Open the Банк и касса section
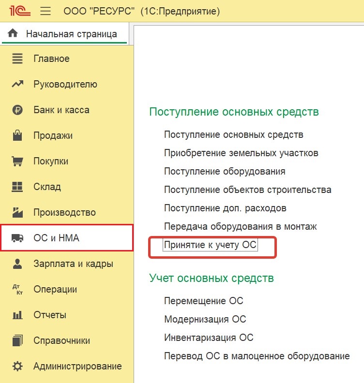 coord(67,110)
